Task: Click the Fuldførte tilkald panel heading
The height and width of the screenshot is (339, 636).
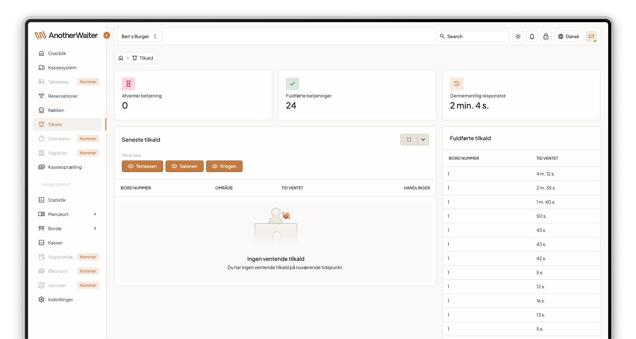Action: pos(470,138)
